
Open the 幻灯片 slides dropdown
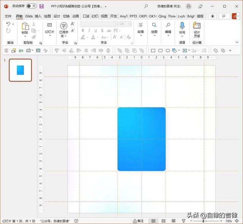(x=50, y=36)
